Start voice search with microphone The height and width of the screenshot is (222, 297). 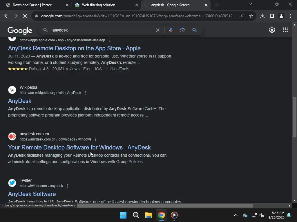(171, 30)
